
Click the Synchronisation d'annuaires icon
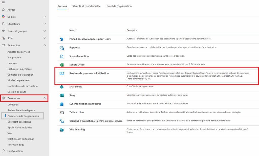click(62, 104)
